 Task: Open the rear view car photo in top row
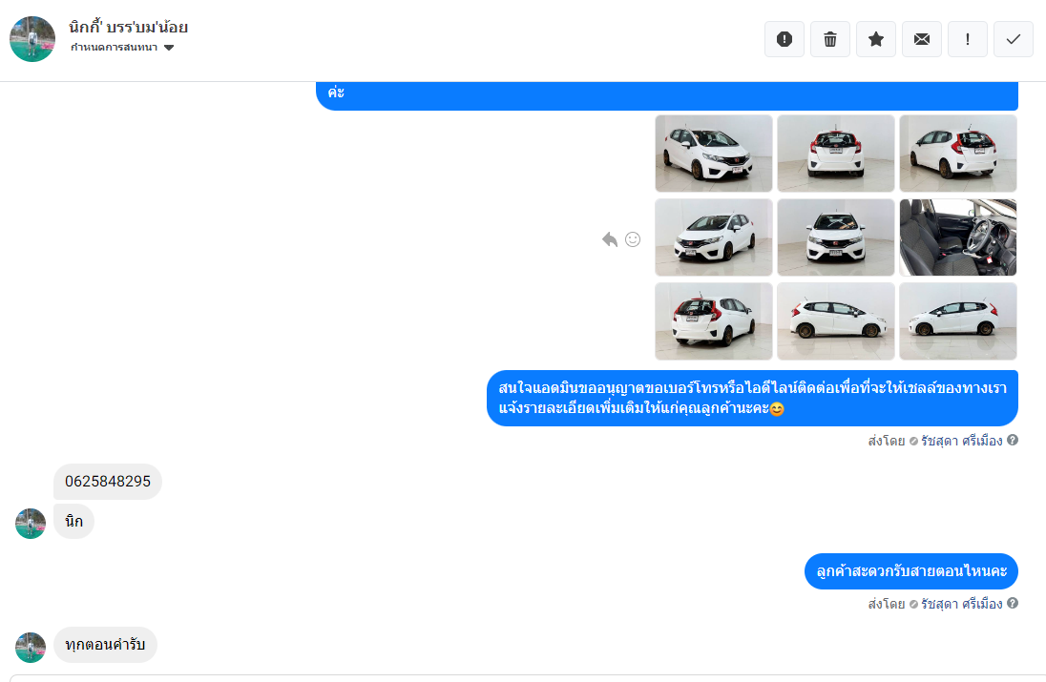point(836,154)
